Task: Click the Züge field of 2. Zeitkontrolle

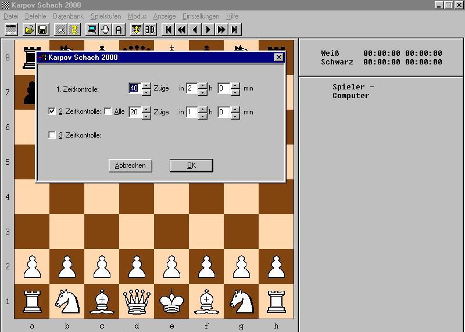Action: pos(134,112)
